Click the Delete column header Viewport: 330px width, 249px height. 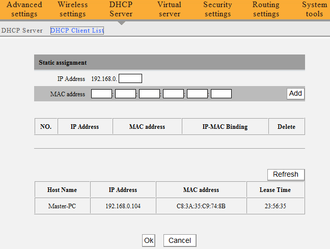286,127
